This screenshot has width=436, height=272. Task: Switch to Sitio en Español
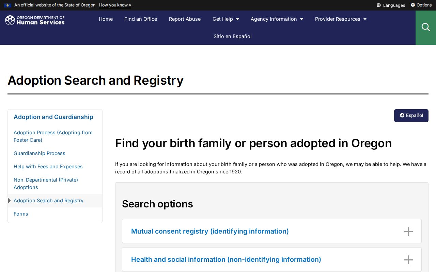click(233, 36)
